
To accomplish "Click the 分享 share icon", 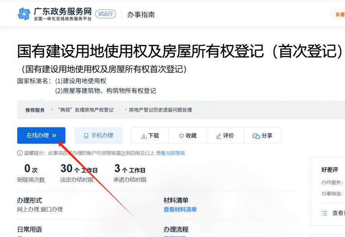I will click(256, 136).
